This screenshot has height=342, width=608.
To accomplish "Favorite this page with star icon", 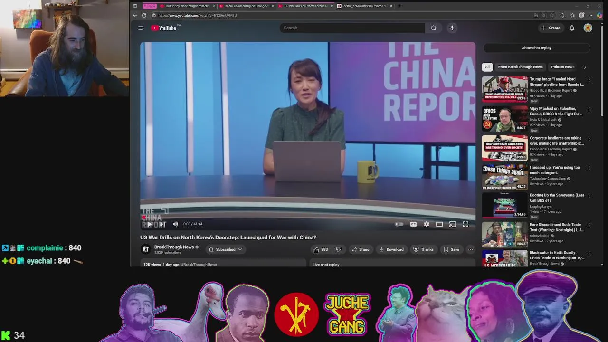I will coord(551,15).
